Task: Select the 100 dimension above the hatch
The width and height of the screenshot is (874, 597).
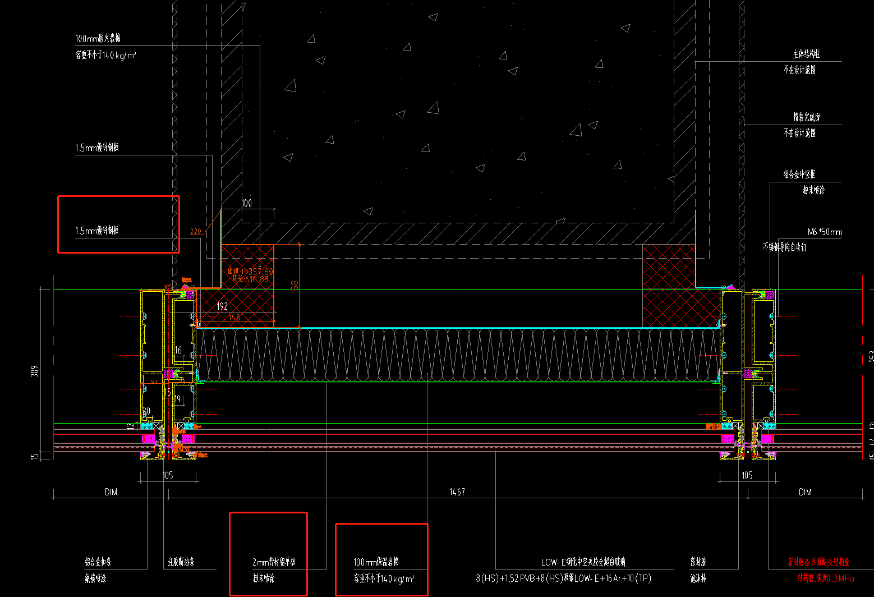Action: [x=247, y=203]
